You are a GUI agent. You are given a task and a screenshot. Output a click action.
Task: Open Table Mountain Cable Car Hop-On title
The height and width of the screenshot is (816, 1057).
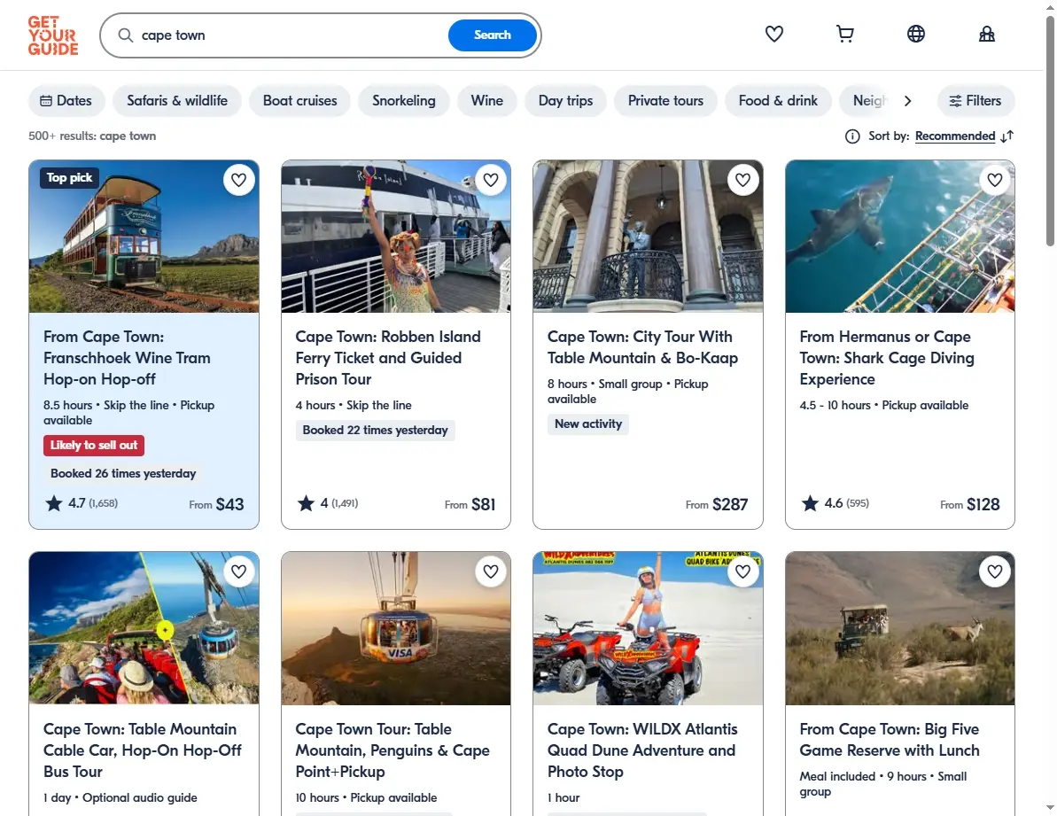(x=143, y=750)
